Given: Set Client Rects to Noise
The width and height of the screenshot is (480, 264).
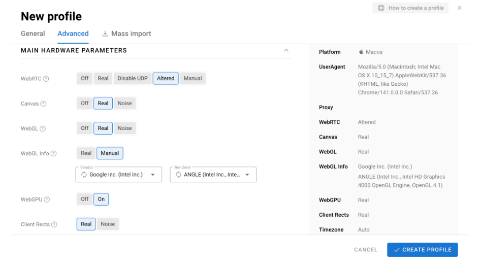Looking at the screenshot, I should coord(108,224).
